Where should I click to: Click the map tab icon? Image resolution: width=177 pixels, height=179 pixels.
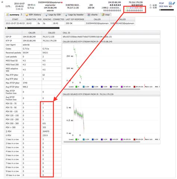coord(103,15)
